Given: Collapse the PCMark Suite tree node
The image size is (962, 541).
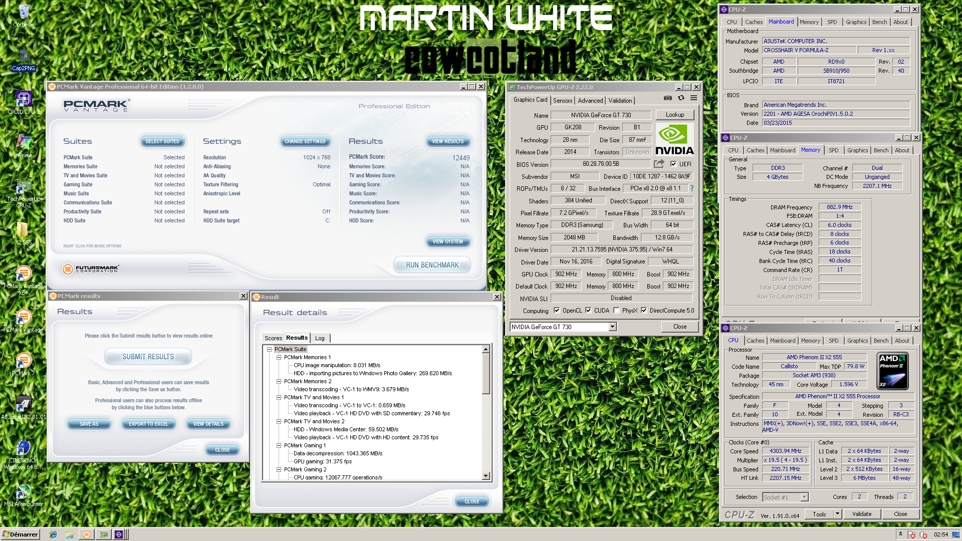Looking at the screenshot, I should pyautogui.click(x=269, y=350).
